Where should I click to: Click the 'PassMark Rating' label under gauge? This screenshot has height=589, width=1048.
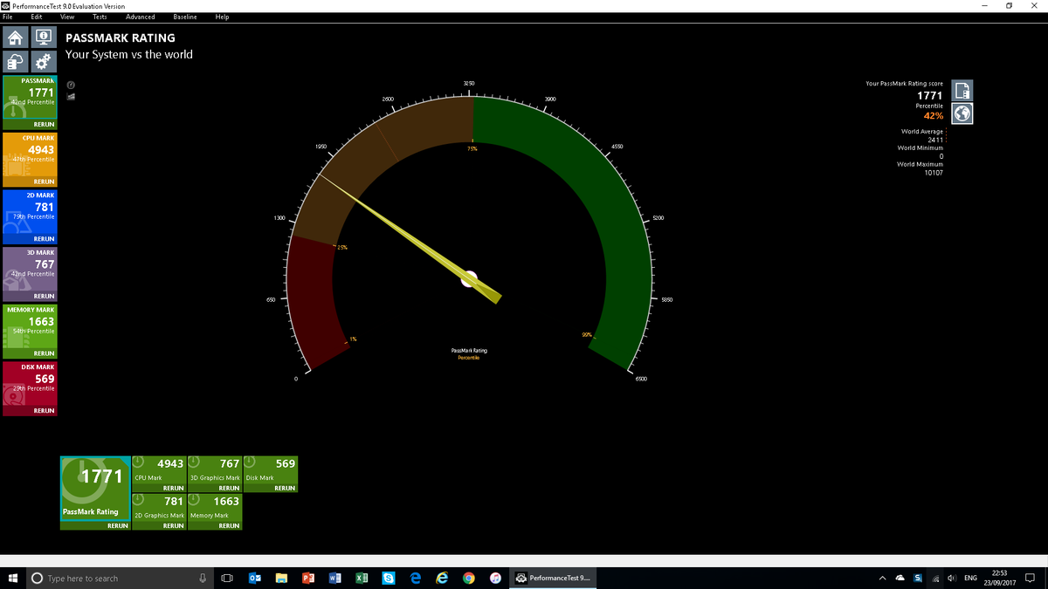click(469, 351)
